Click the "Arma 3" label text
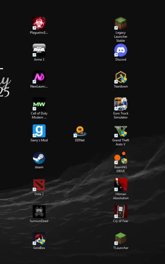Screen dimensions: 165x264 39,60
